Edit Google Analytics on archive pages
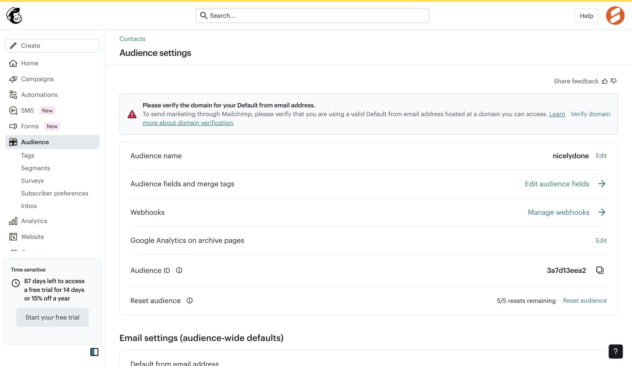 pyautogui.click(x=601, y=240)
